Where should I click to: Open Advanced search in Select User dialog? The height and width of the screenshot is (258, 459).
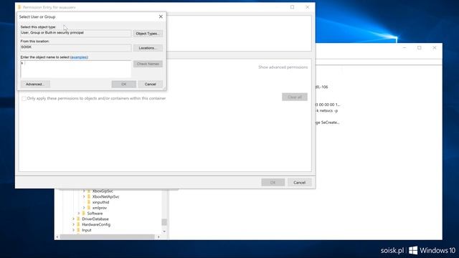pyautogui.click(x=35, y=85)
